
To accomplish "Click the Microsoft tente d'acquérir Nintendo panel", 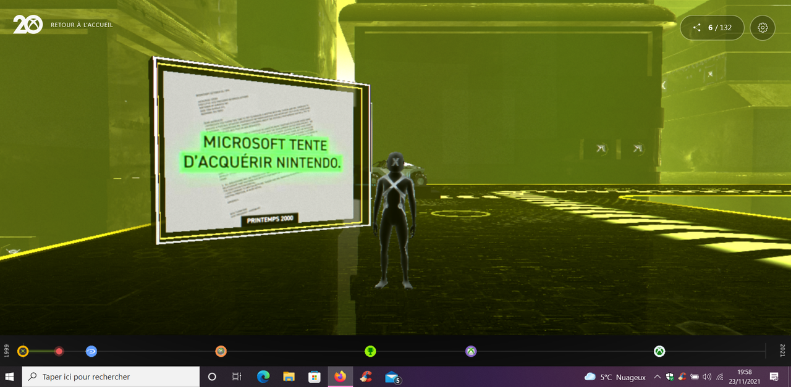I will pos(261,152).
